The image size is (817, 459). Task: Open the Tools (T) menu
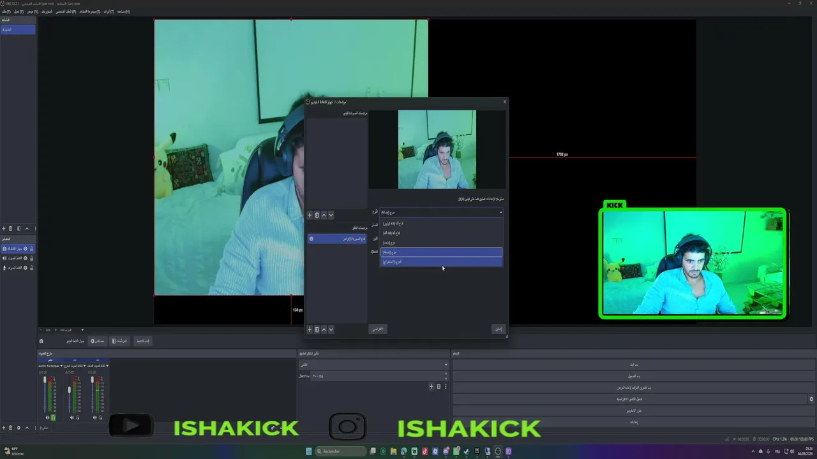tap(109, 11)
